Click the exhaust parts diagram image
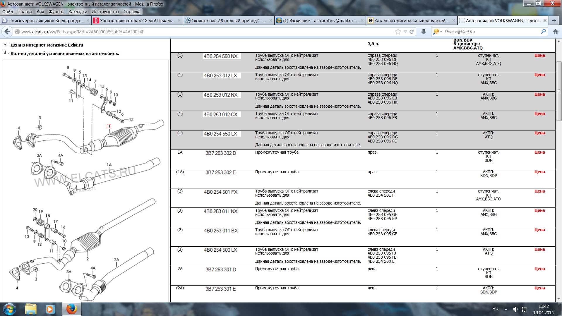The height and width of the screenshot is (316, 562). [86, 181]
